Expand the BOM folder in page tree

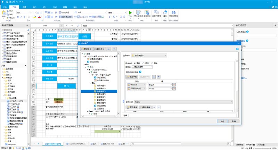[4, 83]
